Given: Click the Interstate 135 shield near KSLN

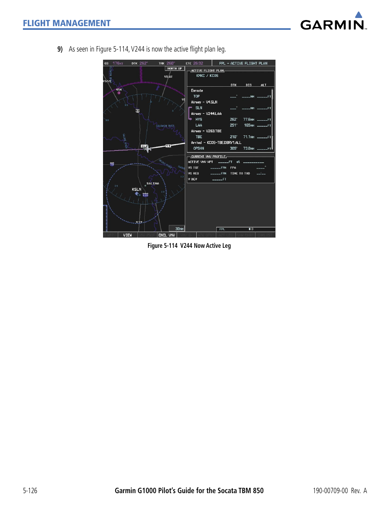Looking at the screenshot, I should pyautogui.click(x=145, y=195).
